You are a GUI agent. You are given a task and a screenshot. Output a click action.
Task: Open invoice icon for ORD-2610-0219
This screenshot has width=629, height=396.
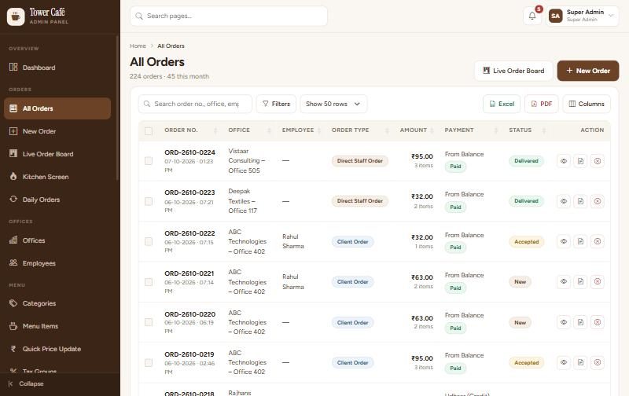580,362
